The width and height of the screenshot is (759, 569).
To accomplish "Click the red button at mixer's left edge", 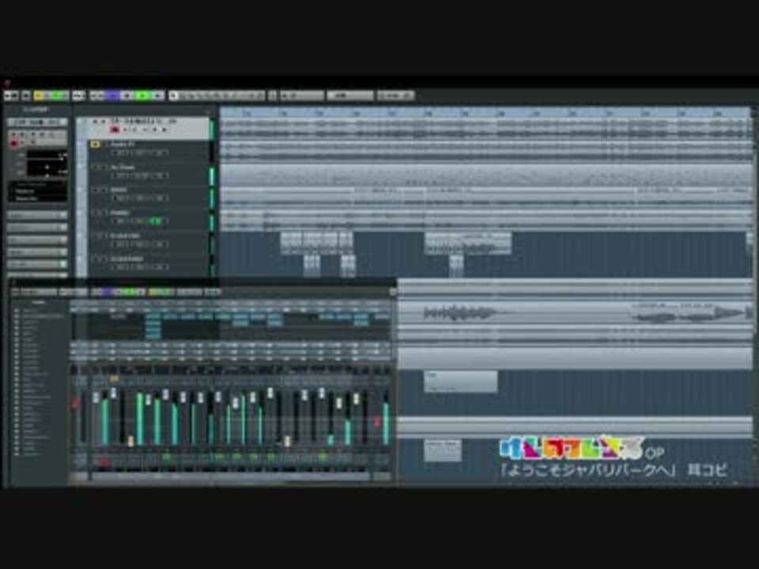I will 75,403.
